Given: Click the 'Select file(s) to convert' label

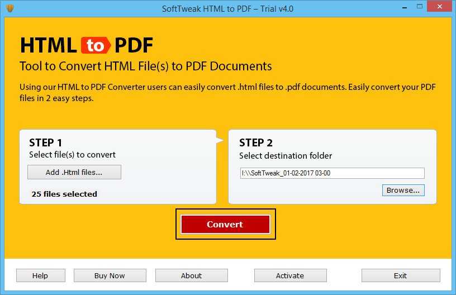Looking at the screenshot, I should (x=72, y=155).
